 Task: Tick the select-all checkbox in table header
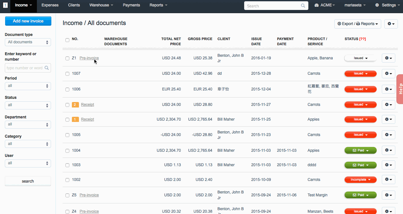click(67, 40)
